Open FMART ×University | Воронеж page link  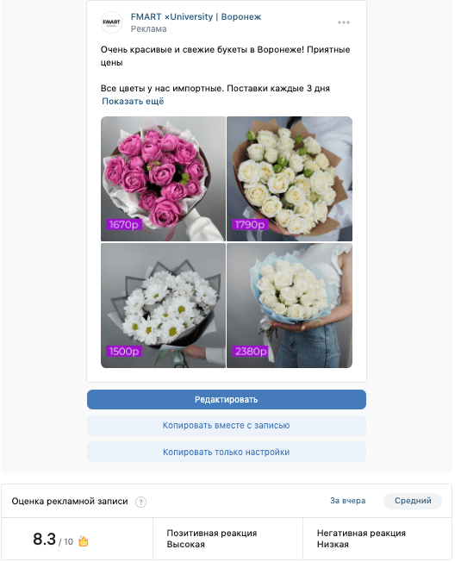point(196,17)
